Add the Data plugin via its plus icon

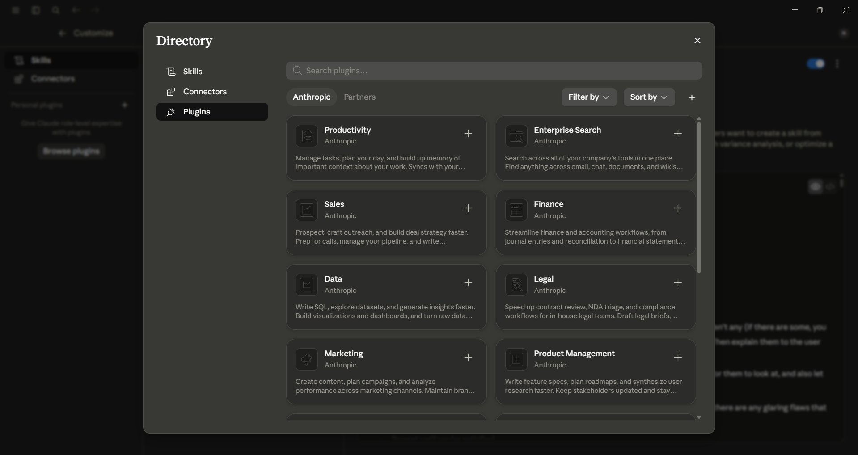tap(468, 283)
